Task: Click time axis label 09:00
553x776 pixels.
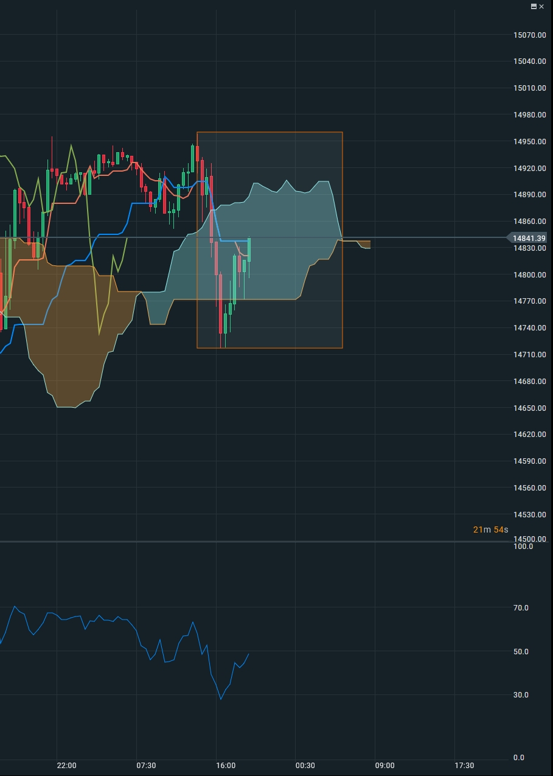Action: (384, 766)
